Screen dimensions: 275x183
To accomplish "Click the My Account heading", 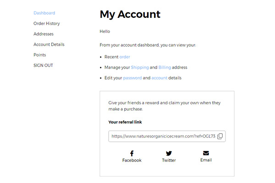I will coord(130,14).
